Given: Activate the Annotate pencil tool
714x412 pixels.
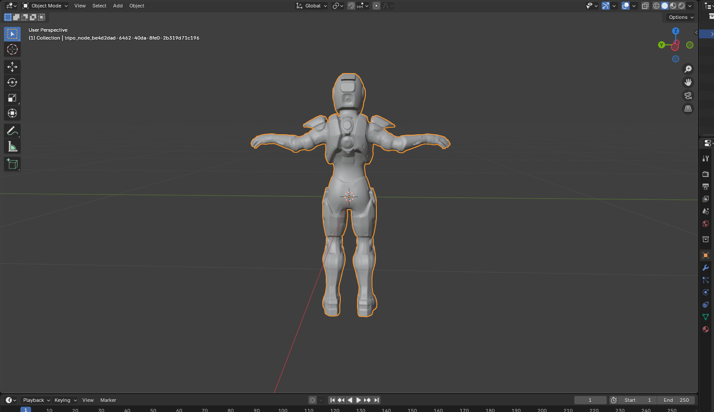Looking at the screenshot, I should [x=12, y=131].
